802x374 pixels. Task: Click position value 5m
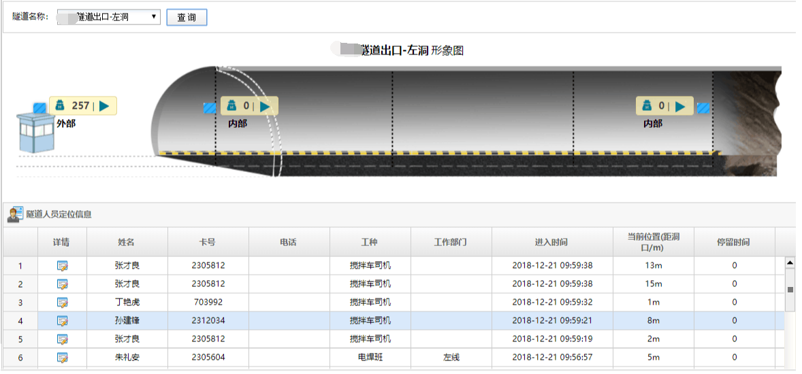(x=654, y=358)
